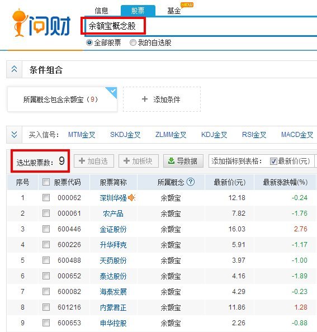Click the 问财 mascot logo

tap(41, 23)
